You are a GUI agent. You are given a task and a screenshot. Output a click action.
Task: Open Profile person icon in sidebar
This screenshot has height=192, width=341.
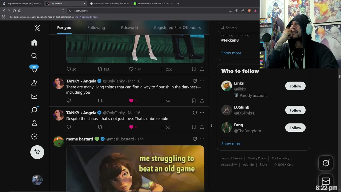34,123
